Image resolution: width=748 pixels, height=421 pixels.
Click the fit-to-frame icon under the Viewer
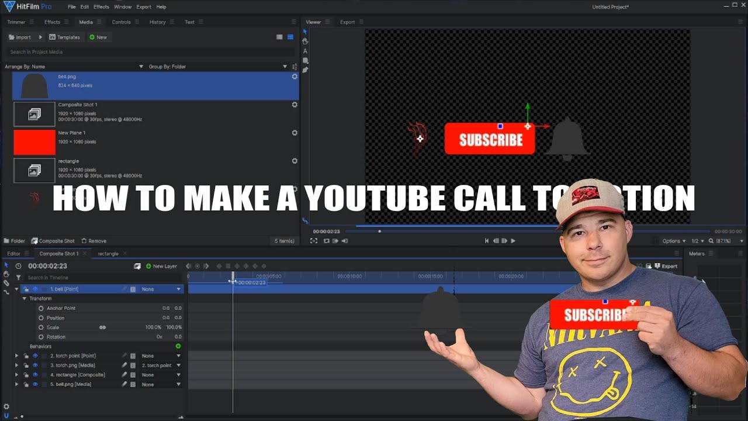coord(314,240)
